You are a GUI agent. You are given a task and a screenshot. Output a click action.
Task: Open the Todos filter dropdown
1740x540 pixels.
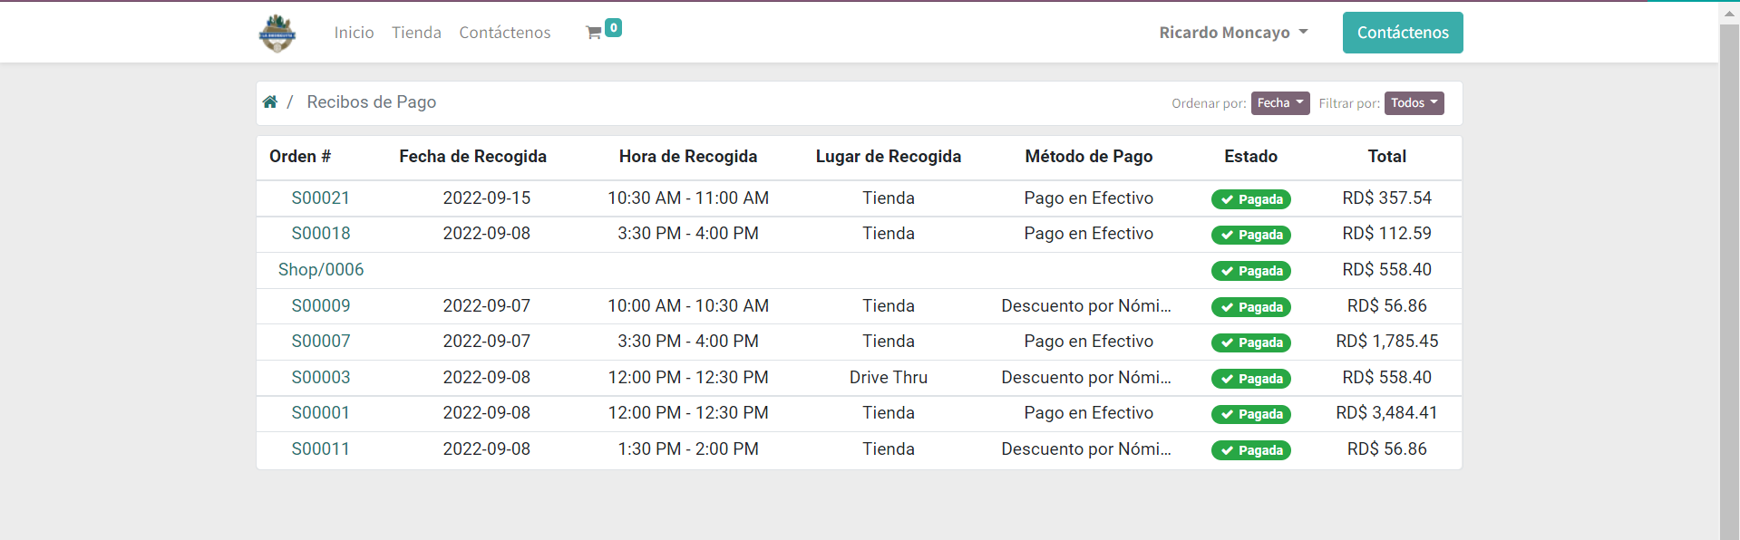1414,103
